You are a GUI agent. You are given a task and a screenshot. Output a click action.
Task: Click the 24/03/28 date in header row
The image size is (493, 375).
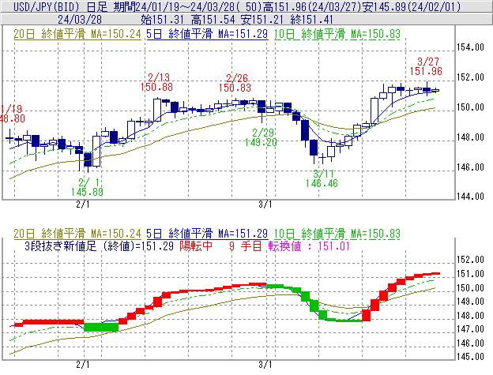tap(80, 20)
